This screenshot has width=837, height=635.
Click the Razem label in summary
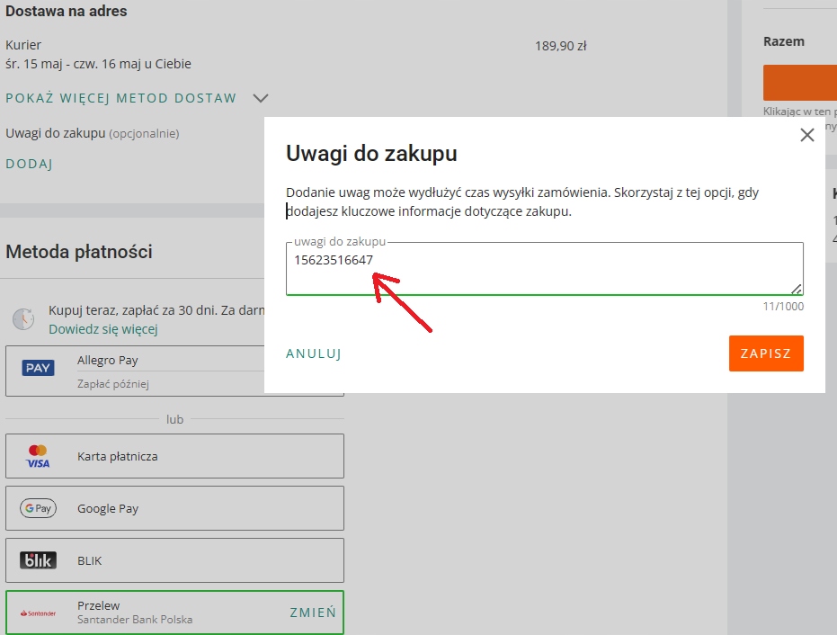coord(784,41)
